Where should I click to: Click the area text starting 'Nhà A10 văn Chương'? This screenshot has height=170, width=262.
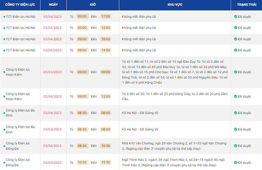click(x=174, y=146)
